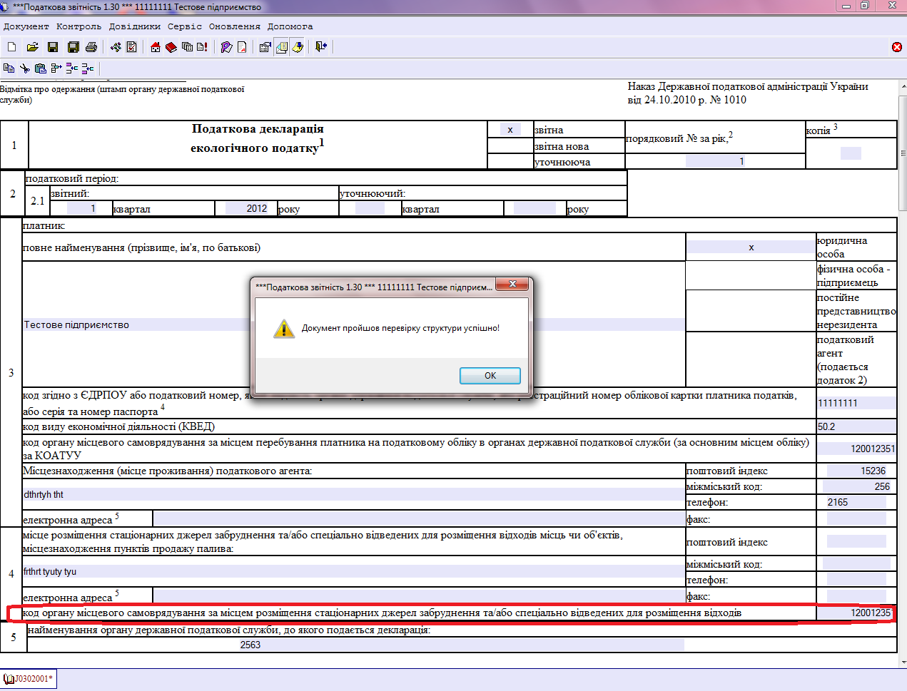The width and height of the screenshot is (907, 691).
Task: Click the single floppy save icon
Action: click(x=52, y=47)
